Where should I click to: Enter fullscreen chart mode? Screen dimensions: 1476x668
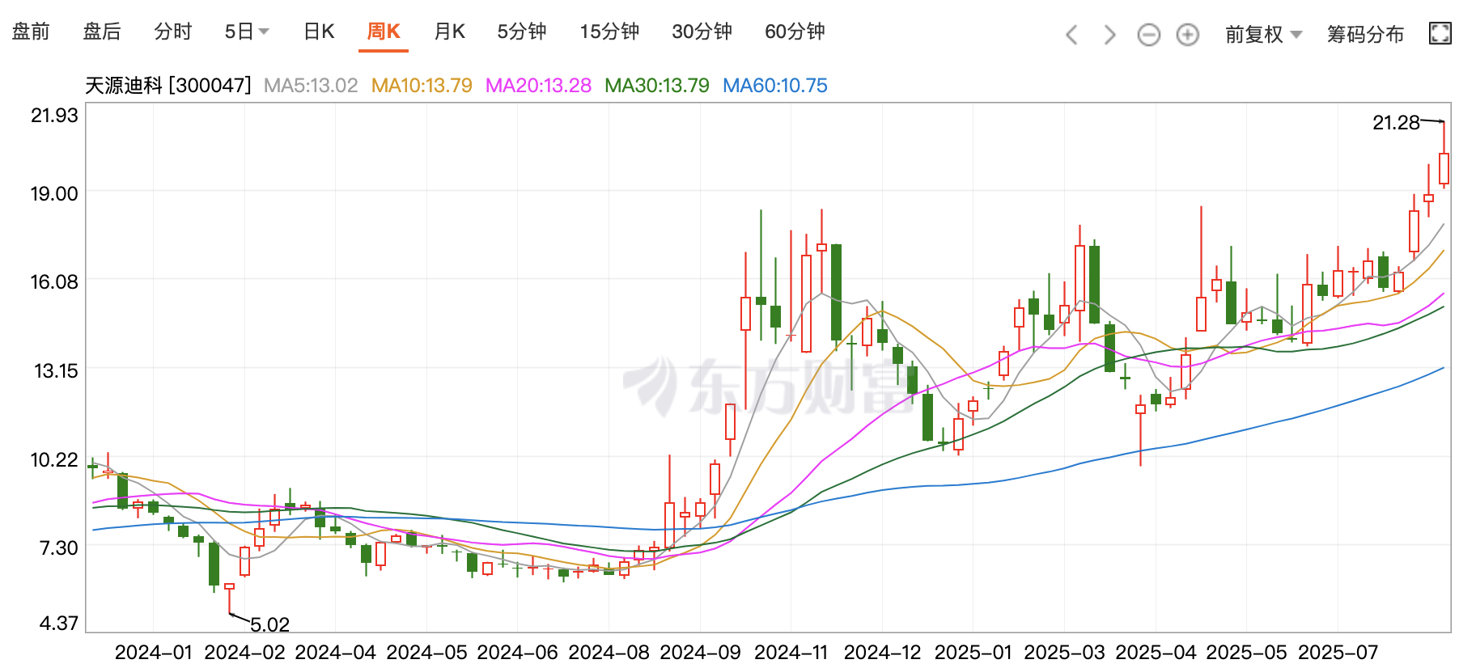click(1440, 33)
